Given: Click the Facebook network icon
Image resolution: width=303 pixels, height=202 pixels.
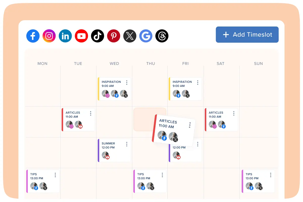Looking at the screenshot, I should (x=33, y=36).
